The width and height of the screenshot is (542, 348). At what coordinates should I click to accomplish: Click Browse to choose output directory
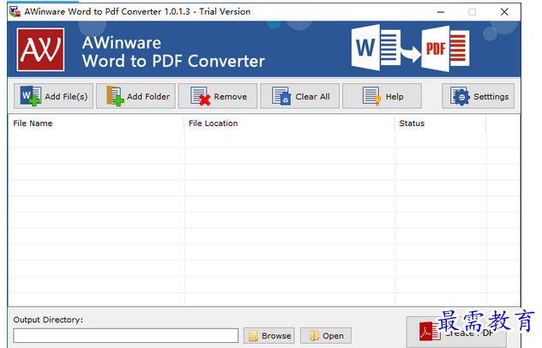click(x=269, y=335)
